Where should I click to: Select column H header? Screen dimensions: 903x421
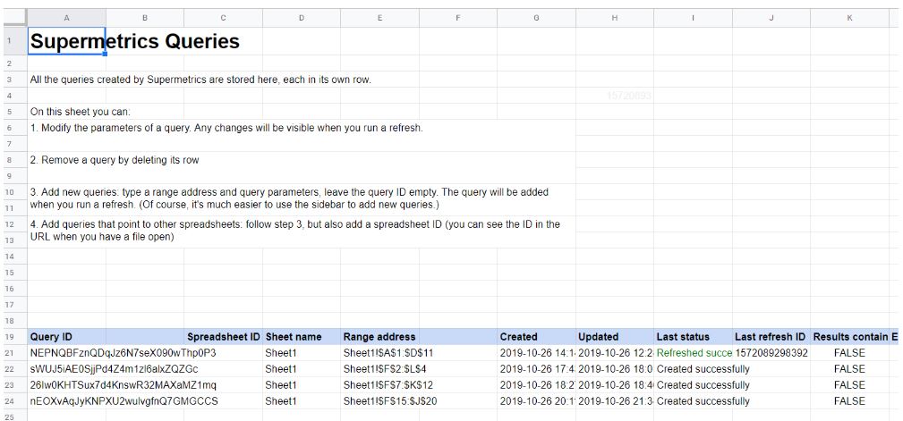pos(615,18)
